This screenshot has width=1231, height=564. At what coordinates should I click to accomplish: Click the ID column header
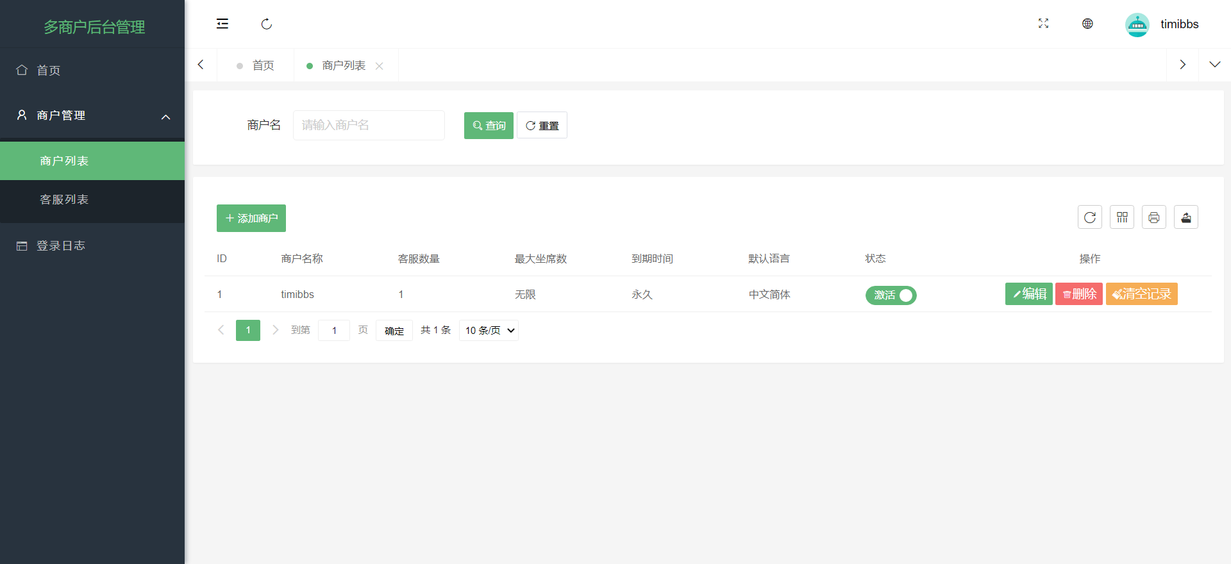[x=222, y=259]
